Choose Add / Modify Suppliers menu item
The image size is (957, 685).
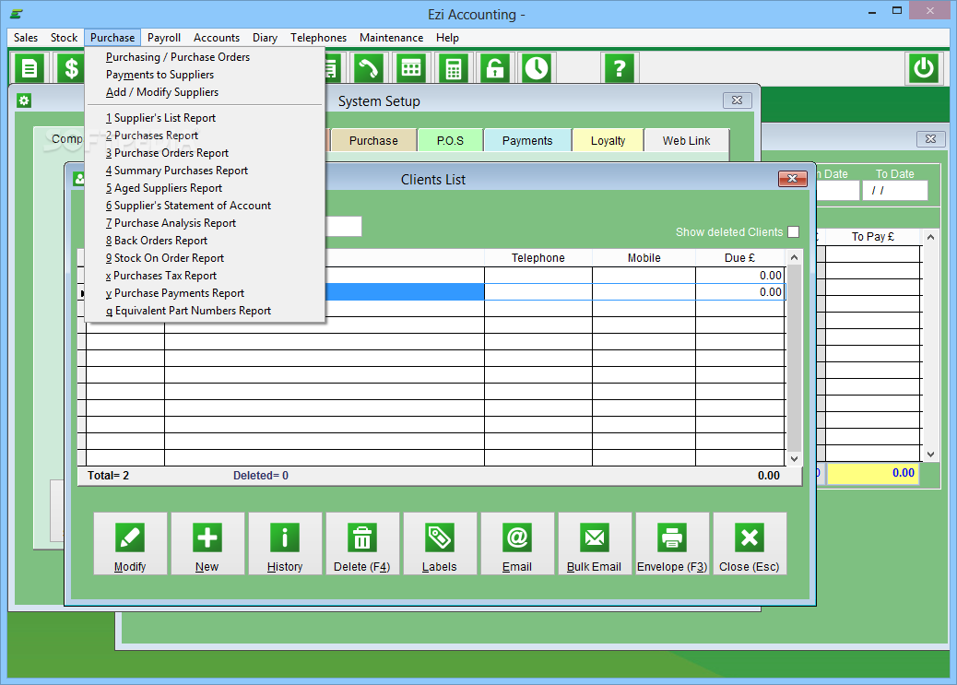pos(205,92)
